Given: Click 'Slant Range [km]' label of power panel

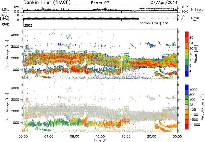Looking at the screenshot, I should click(x=7, y=54).
